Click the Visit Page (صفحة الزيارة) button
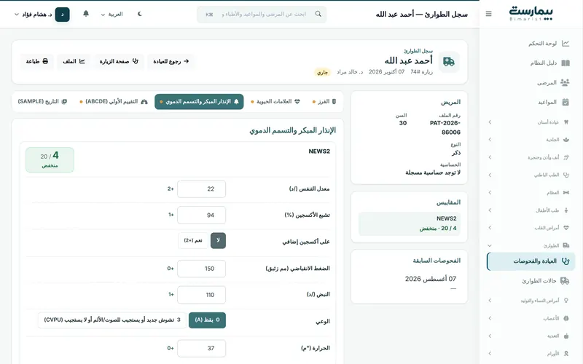 tap(119, 61)
